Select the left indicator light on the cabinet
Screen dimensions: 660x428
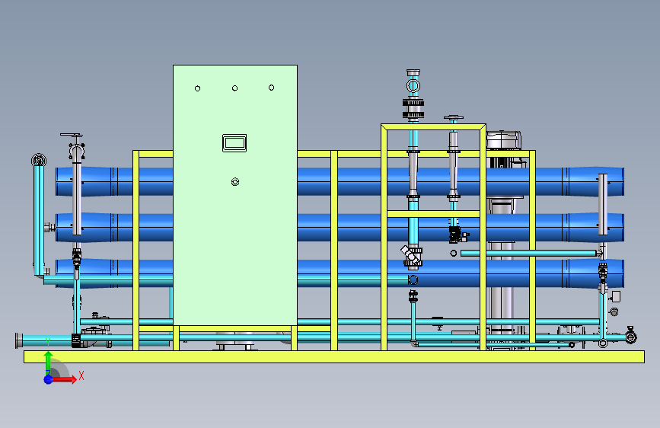tap(197, 88)
